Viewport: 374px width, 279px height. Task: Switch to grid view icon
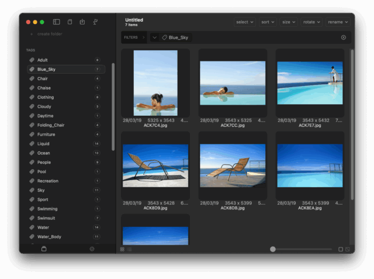[122, 249]
